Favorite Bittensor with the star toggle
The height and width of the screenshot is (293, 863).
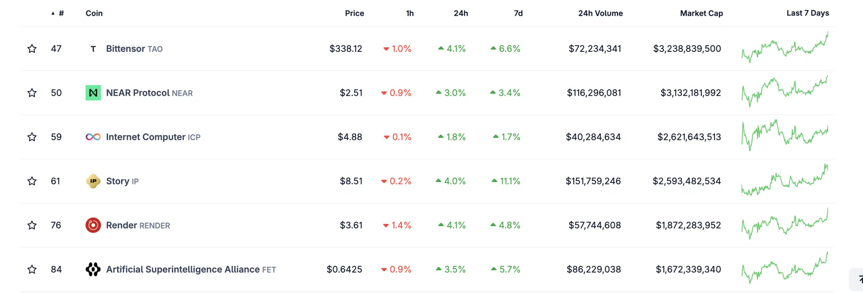pyautogui.click(x=32, y=49)
